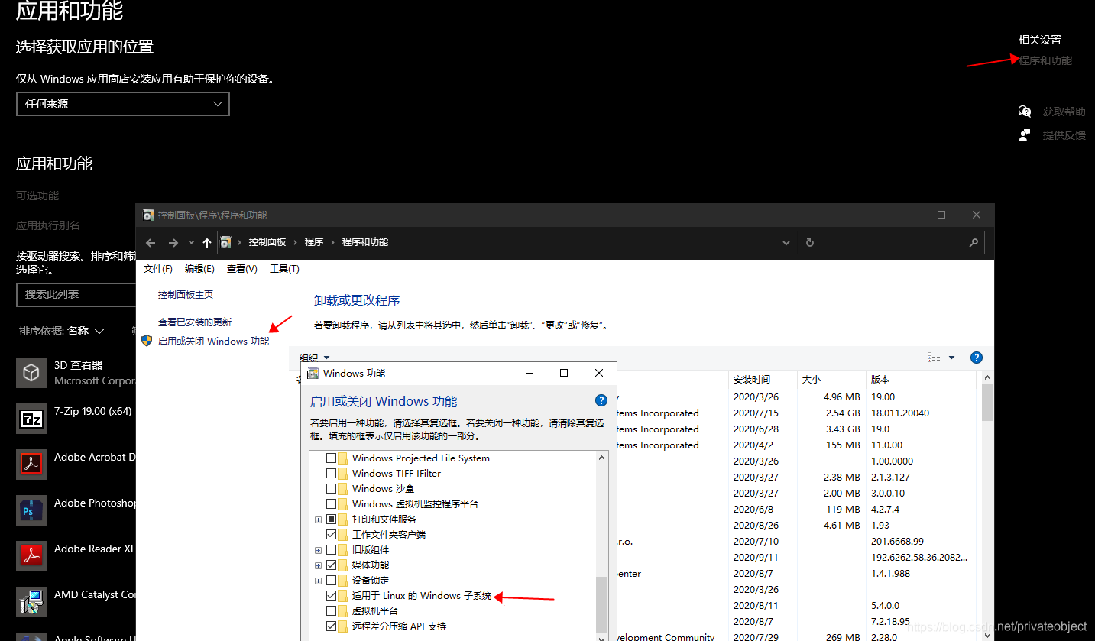This screenshot has height=641, width=1095.
Task: Open help in Windows 功能 dialog
Action: pyautogui.click(x=601, y=400)
